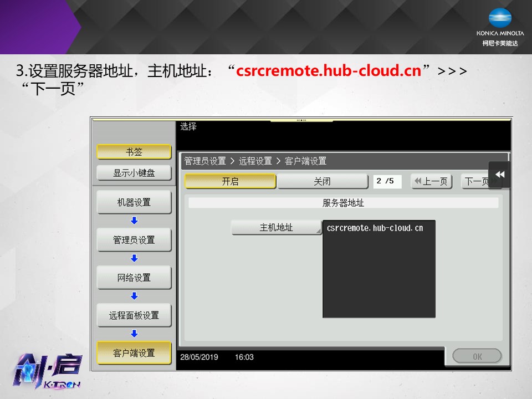532x399 pixels.
Task: Go to previous page with 上一页
Action: click(432, 181)
